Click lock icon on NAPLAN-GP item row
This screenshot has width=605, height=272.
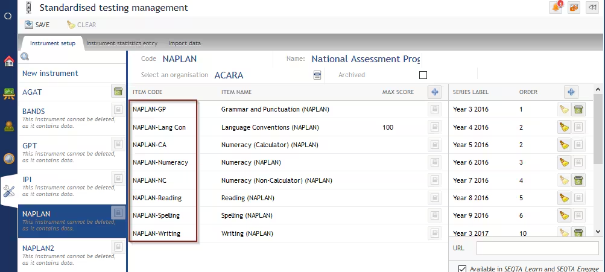point(434,110)
